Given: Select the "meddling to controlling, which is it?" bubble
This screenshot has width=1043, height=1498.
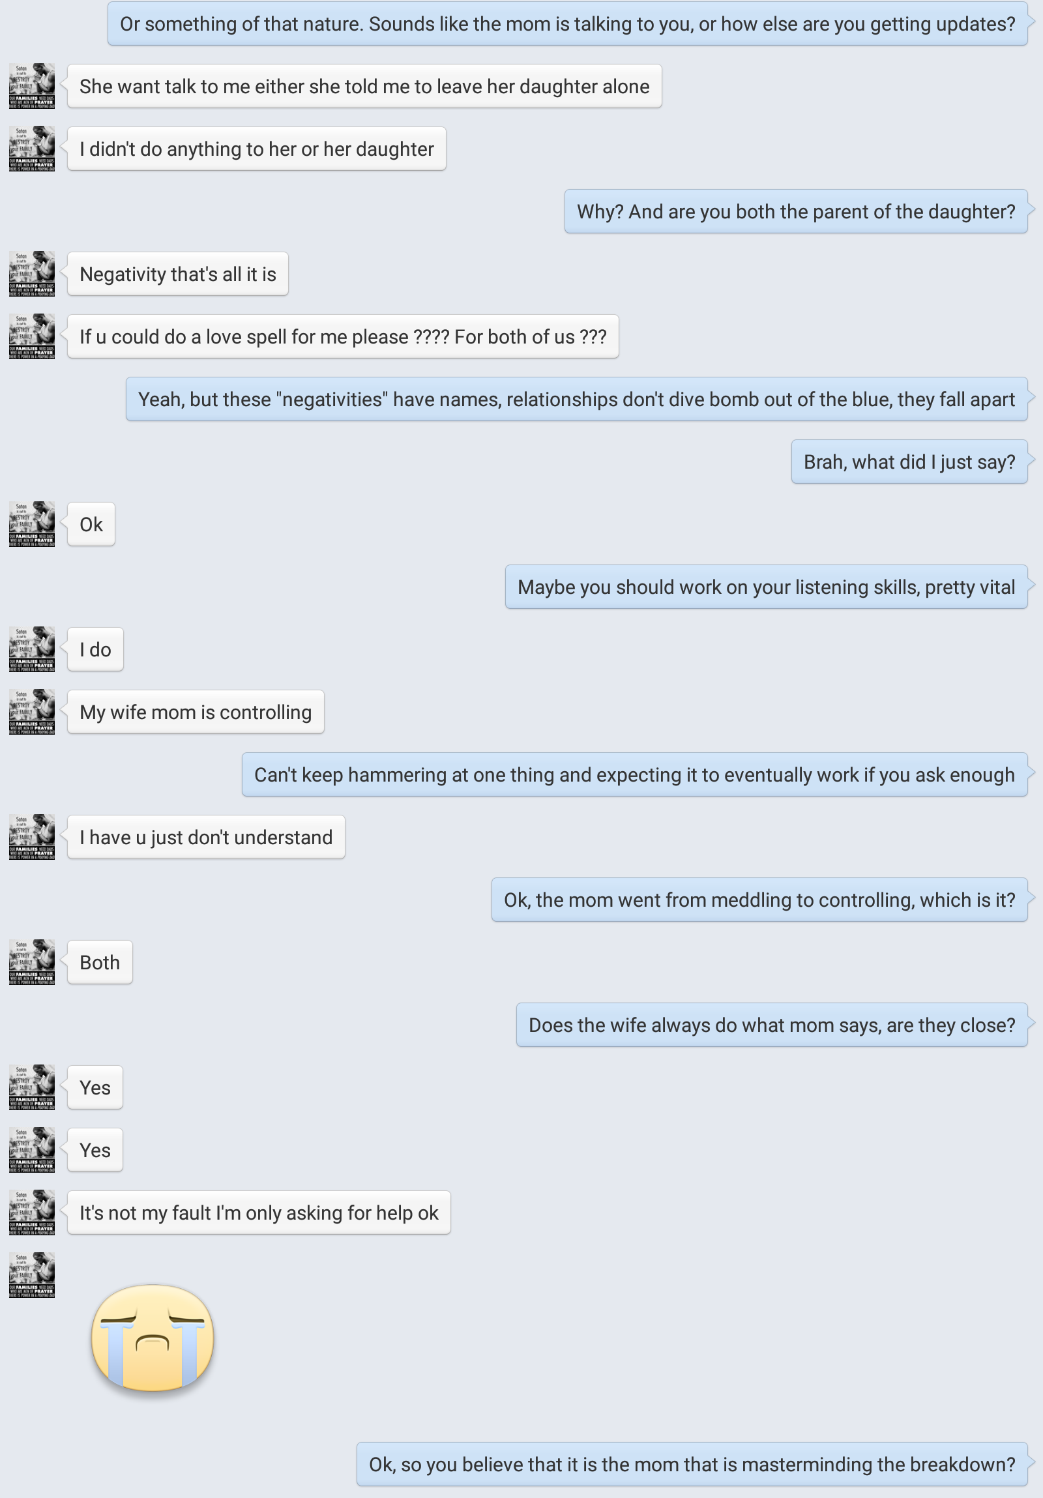Looking at the screenshot, I should coord(759,900).
